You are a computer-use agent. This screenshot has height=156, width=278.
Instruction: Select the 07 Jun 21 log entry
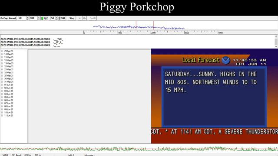9,103
